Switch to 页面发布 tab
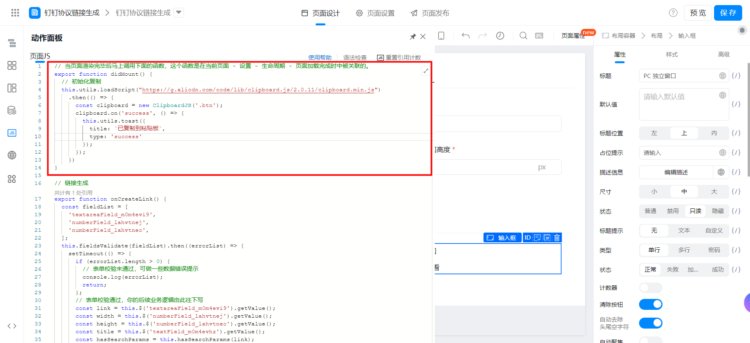The image size is (750, 343). click(x=430, y=13)
